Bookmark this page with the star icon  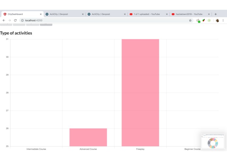click(x=190, y=21)
